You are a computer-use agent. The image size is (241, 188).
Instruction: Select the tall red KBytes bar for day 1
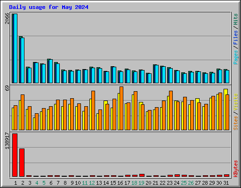[15, 155]
